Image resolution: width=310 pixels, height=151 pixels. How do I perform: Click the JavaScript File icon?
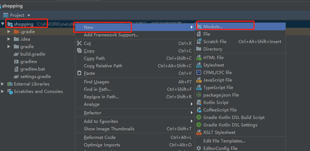click(x=199, y=80)
